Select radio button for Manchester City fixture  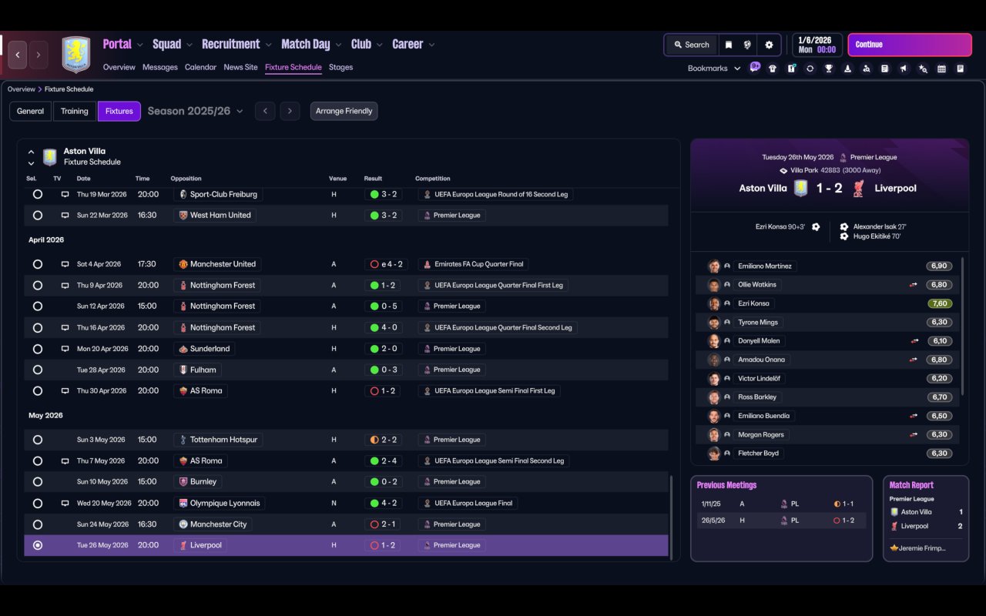(x=38, y=524)
